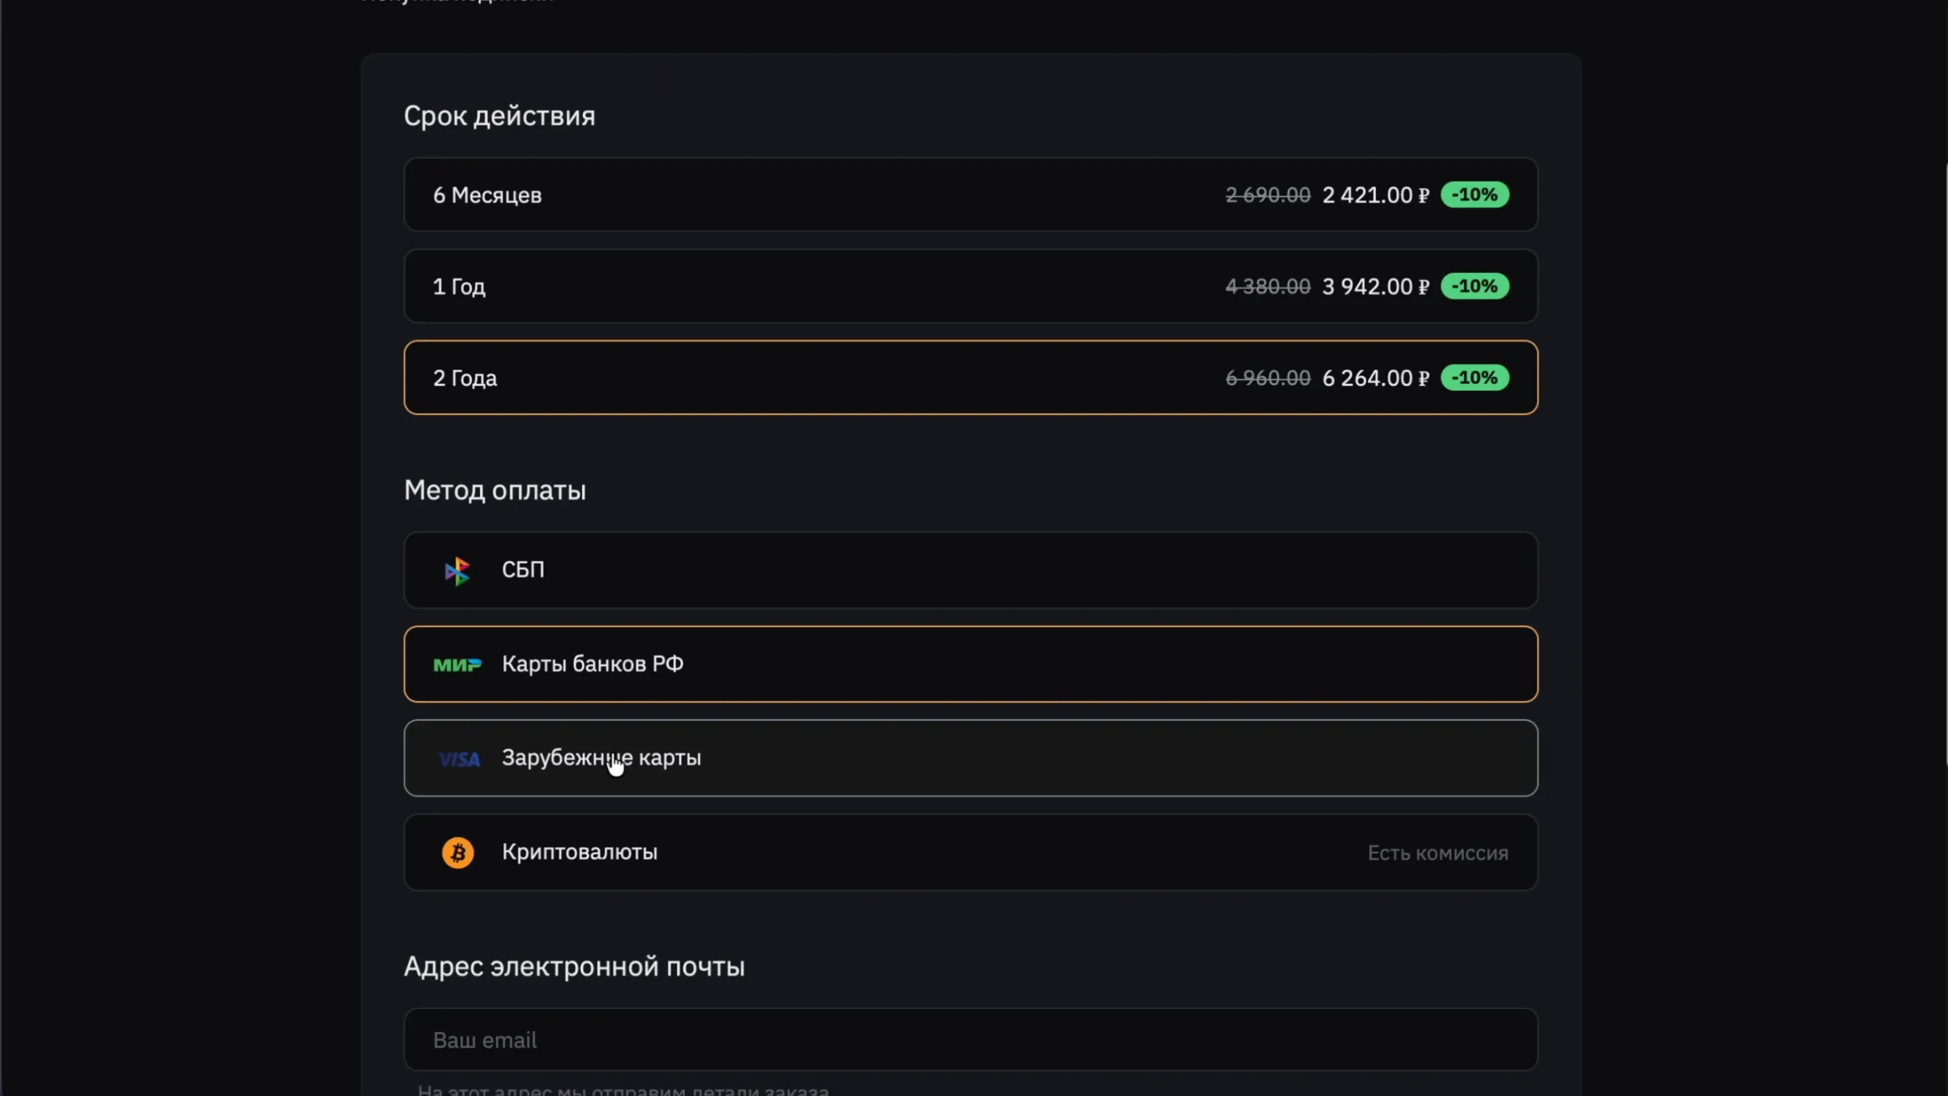The width and height of the screenshot is (1948, 1096).
Task: Select Криптовалюты payment option
Action: [x=971, y=852]
